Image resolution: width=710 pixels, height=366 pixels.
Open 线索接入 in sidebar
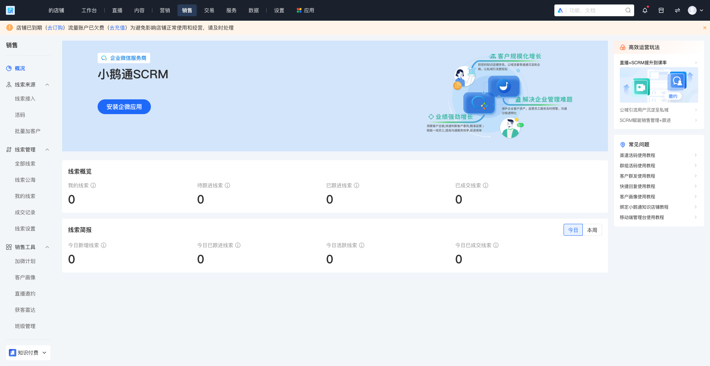[x=25, y=99]
